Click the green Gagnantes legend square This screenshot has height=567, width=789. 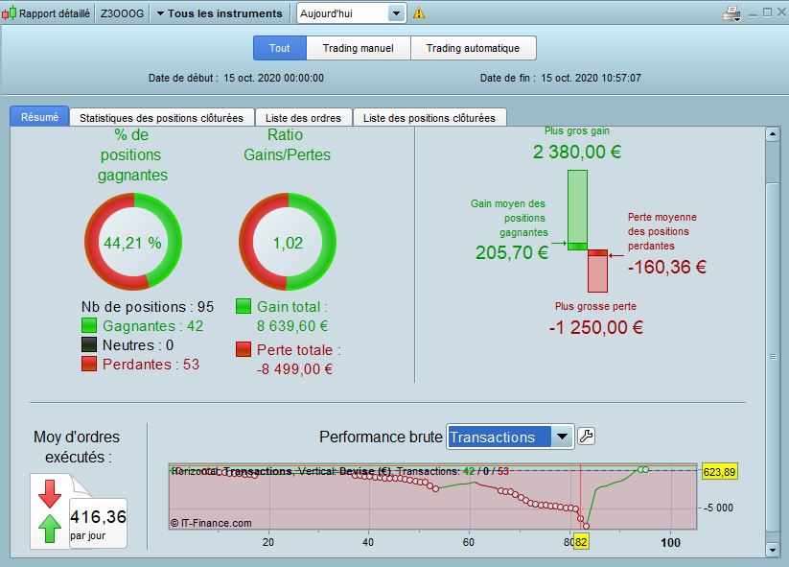pyautogui.click(x=89, y=325)
